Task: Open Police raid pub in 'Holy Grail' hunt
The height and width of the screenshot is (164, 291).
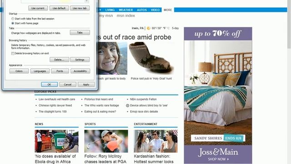Action: click(x=151, y=78)
